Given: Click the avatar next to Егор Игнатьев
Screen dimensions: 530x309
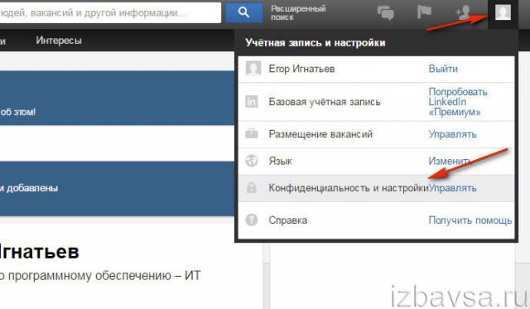Looking at the screenshot, I should 253,69.
